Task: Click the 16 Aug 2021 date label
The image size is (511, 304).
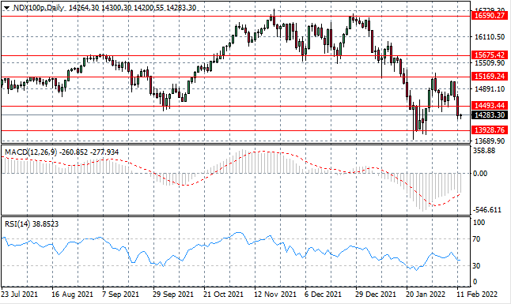Action: point(72,295)
